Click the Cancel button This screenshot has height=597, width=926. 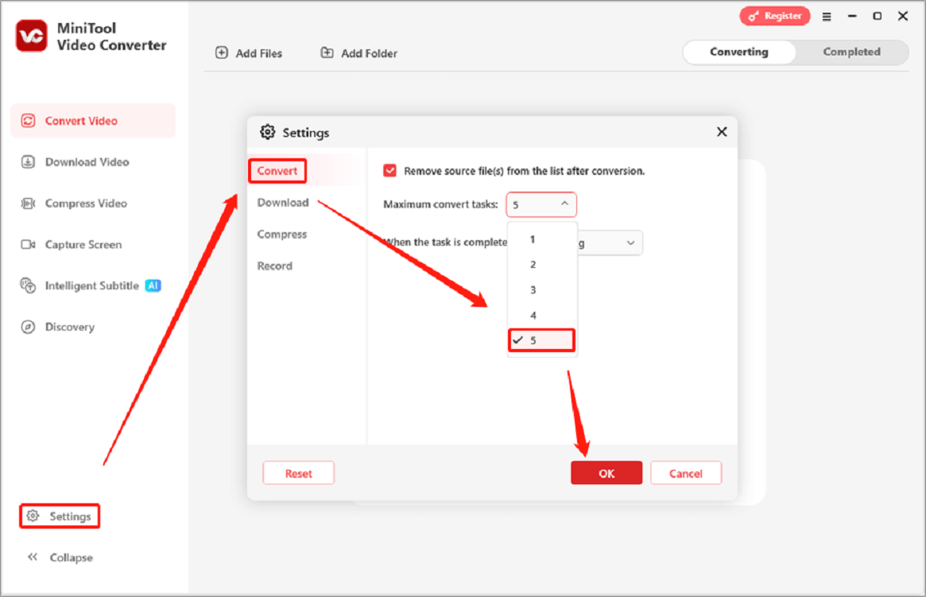click(x=686, y=473)
